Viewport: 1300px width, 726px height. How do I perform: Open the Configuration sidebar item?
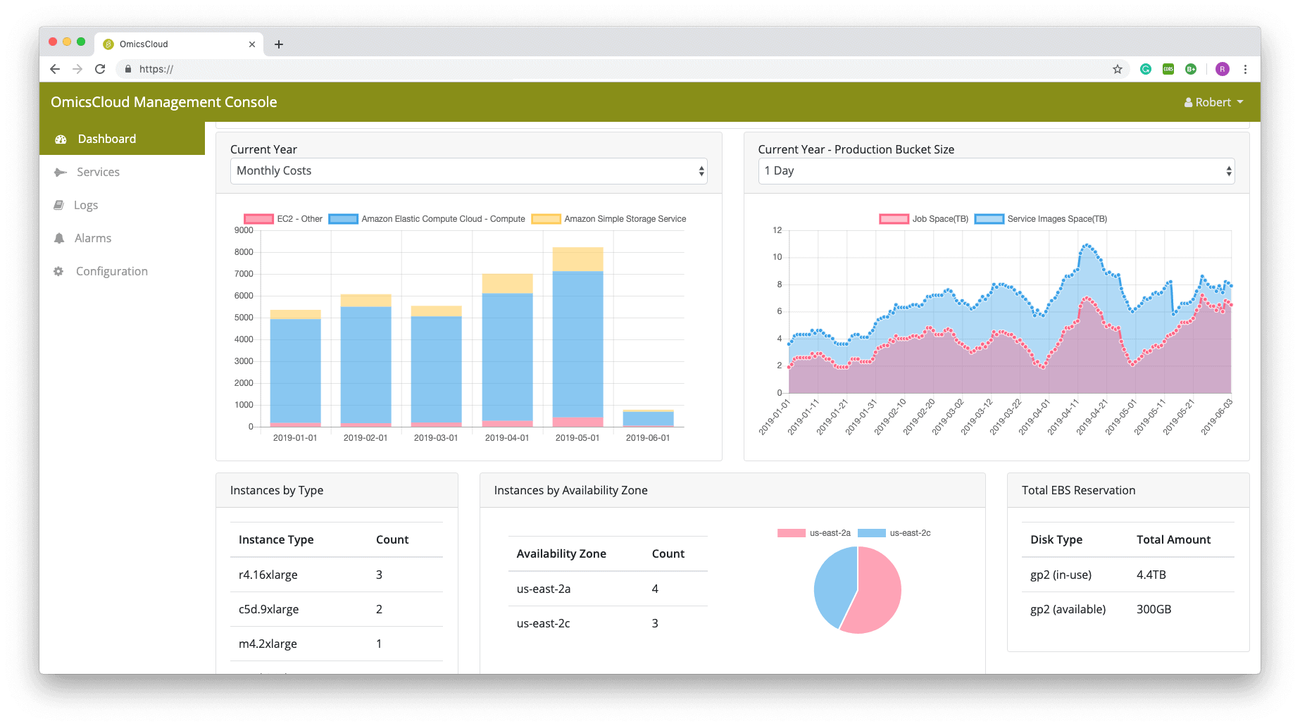point(122,271)
